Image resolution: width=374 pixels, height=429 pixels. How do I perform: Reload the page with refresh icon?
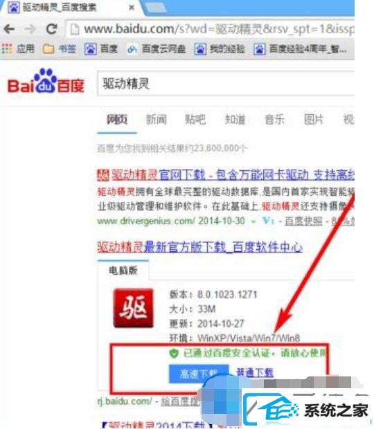coord(51,29)
